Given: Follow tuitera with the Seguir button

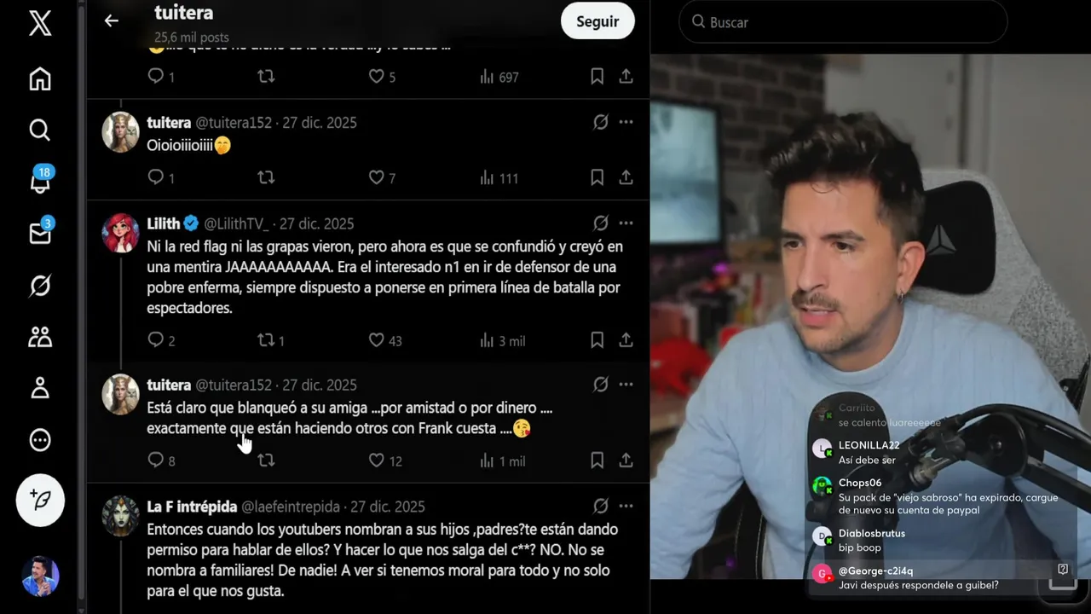Looking at the screenshot, I should pos(597,21).
